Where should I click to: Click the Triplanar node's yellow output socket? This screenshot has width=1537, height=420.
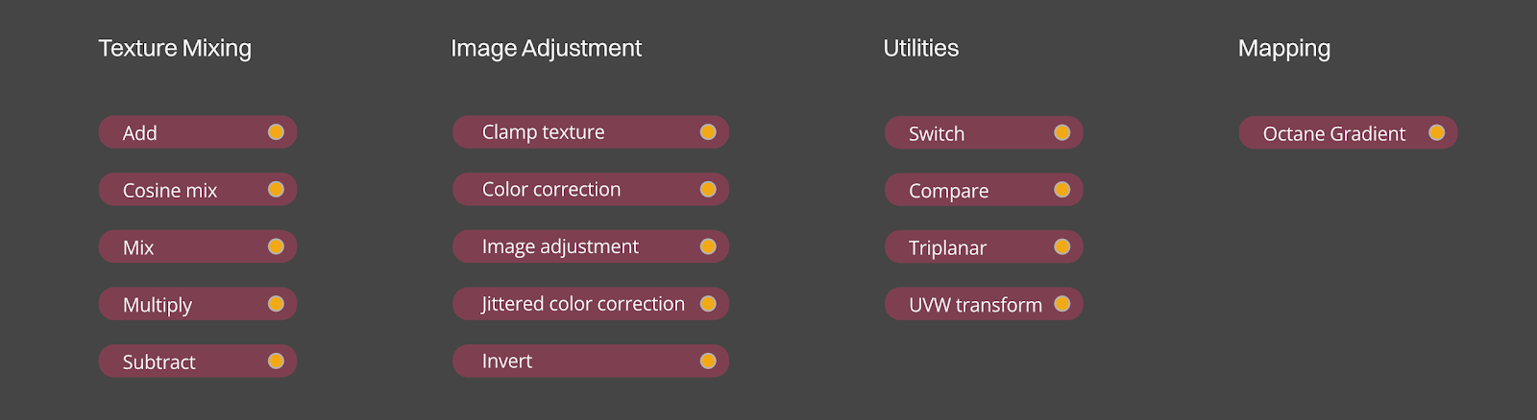1061,247
